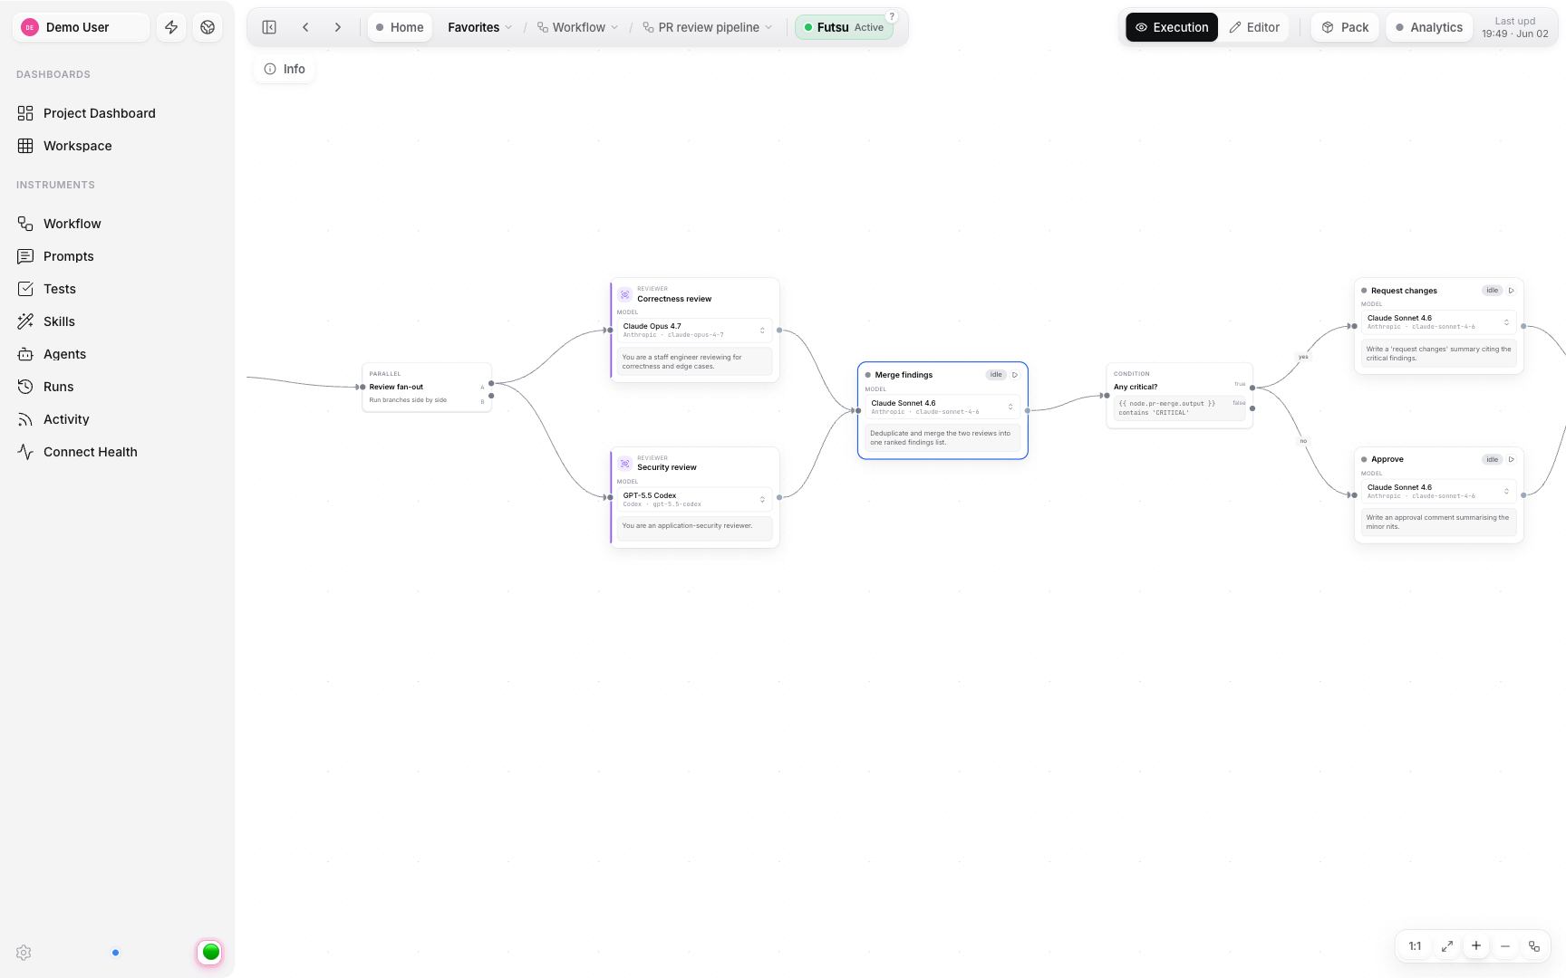Screen dimensions: 1566x978
Task: Click the cube icon beside Demo User
Action: click(x=208, y=27)
